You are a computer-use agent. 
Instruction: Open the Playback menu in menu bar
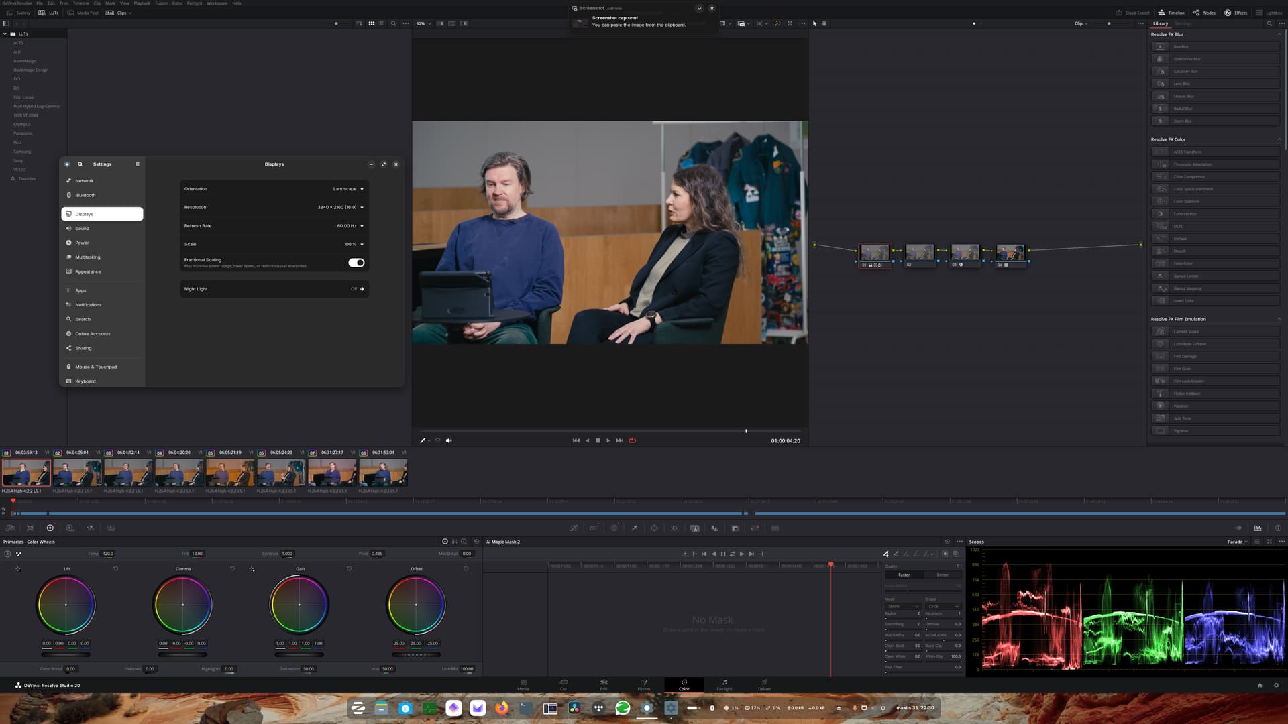coord(142,3)
